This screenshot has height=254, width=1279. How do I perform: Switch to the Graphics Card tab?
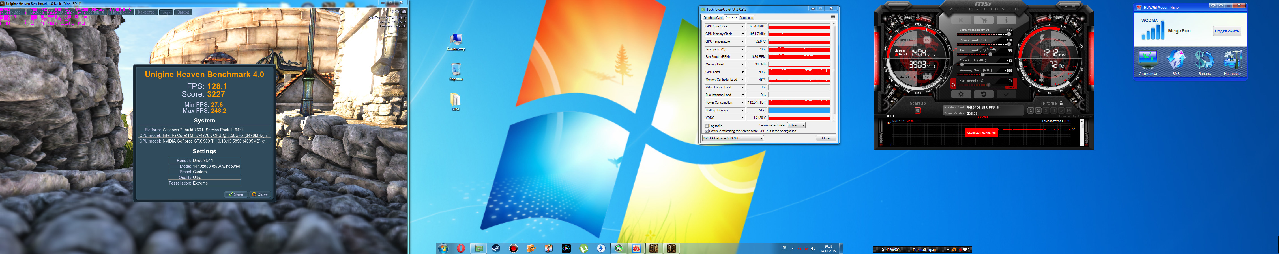pos(713,18)
